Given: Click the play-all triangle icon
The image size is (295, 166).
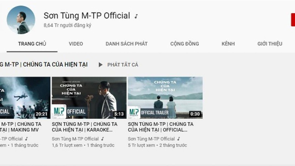Looking at the screenshot, I should [101, 65].
